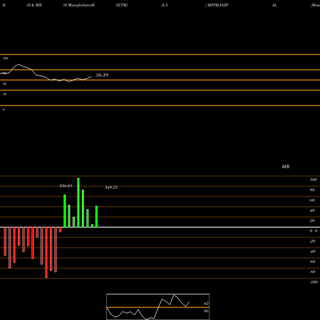This screenshot has width=320, height=320.
Task: Click the -100 tick on the MR axis
Action: pyautogui.click(x=314, y=282)
